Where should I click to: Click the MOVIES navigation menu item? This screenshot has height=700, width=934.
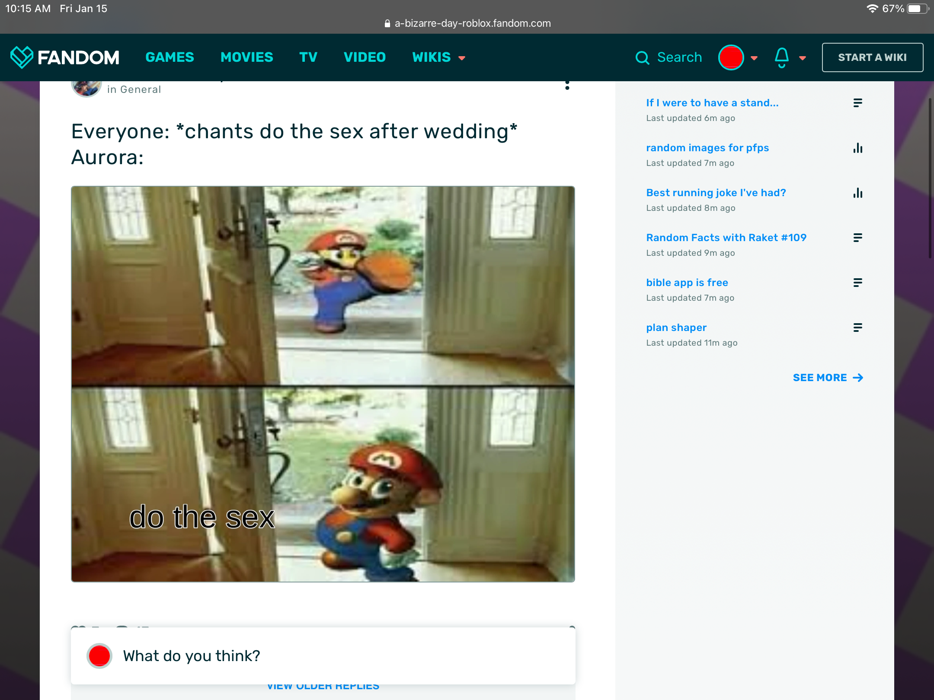tap(246, 57)
